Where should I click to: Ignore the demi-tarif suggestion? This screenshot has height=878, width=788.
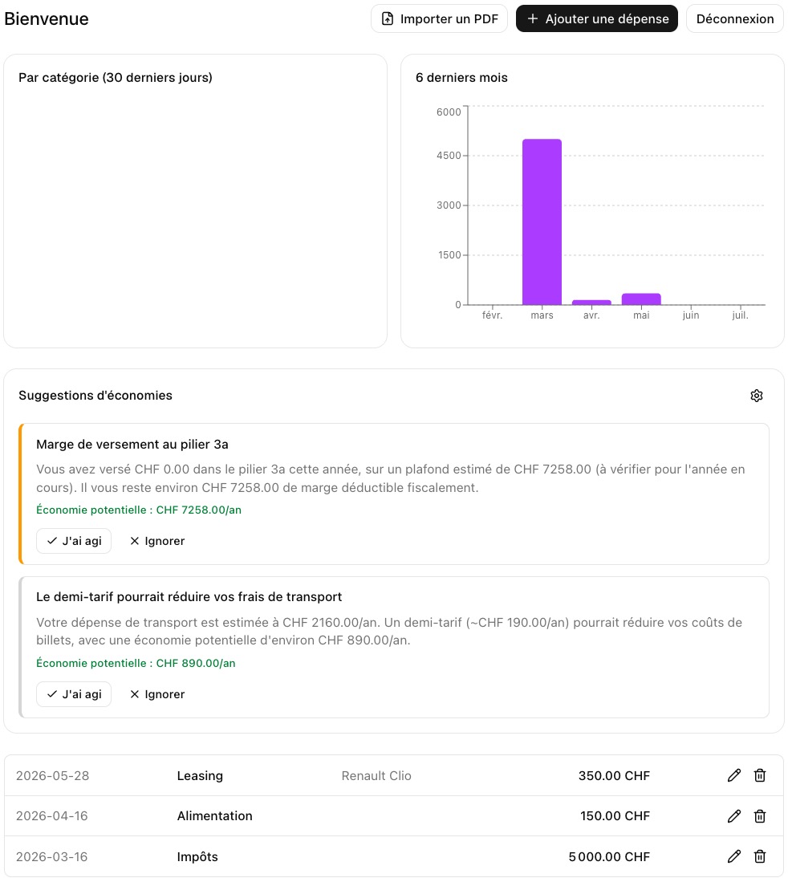pyautogui.click(x=156, y=694)
